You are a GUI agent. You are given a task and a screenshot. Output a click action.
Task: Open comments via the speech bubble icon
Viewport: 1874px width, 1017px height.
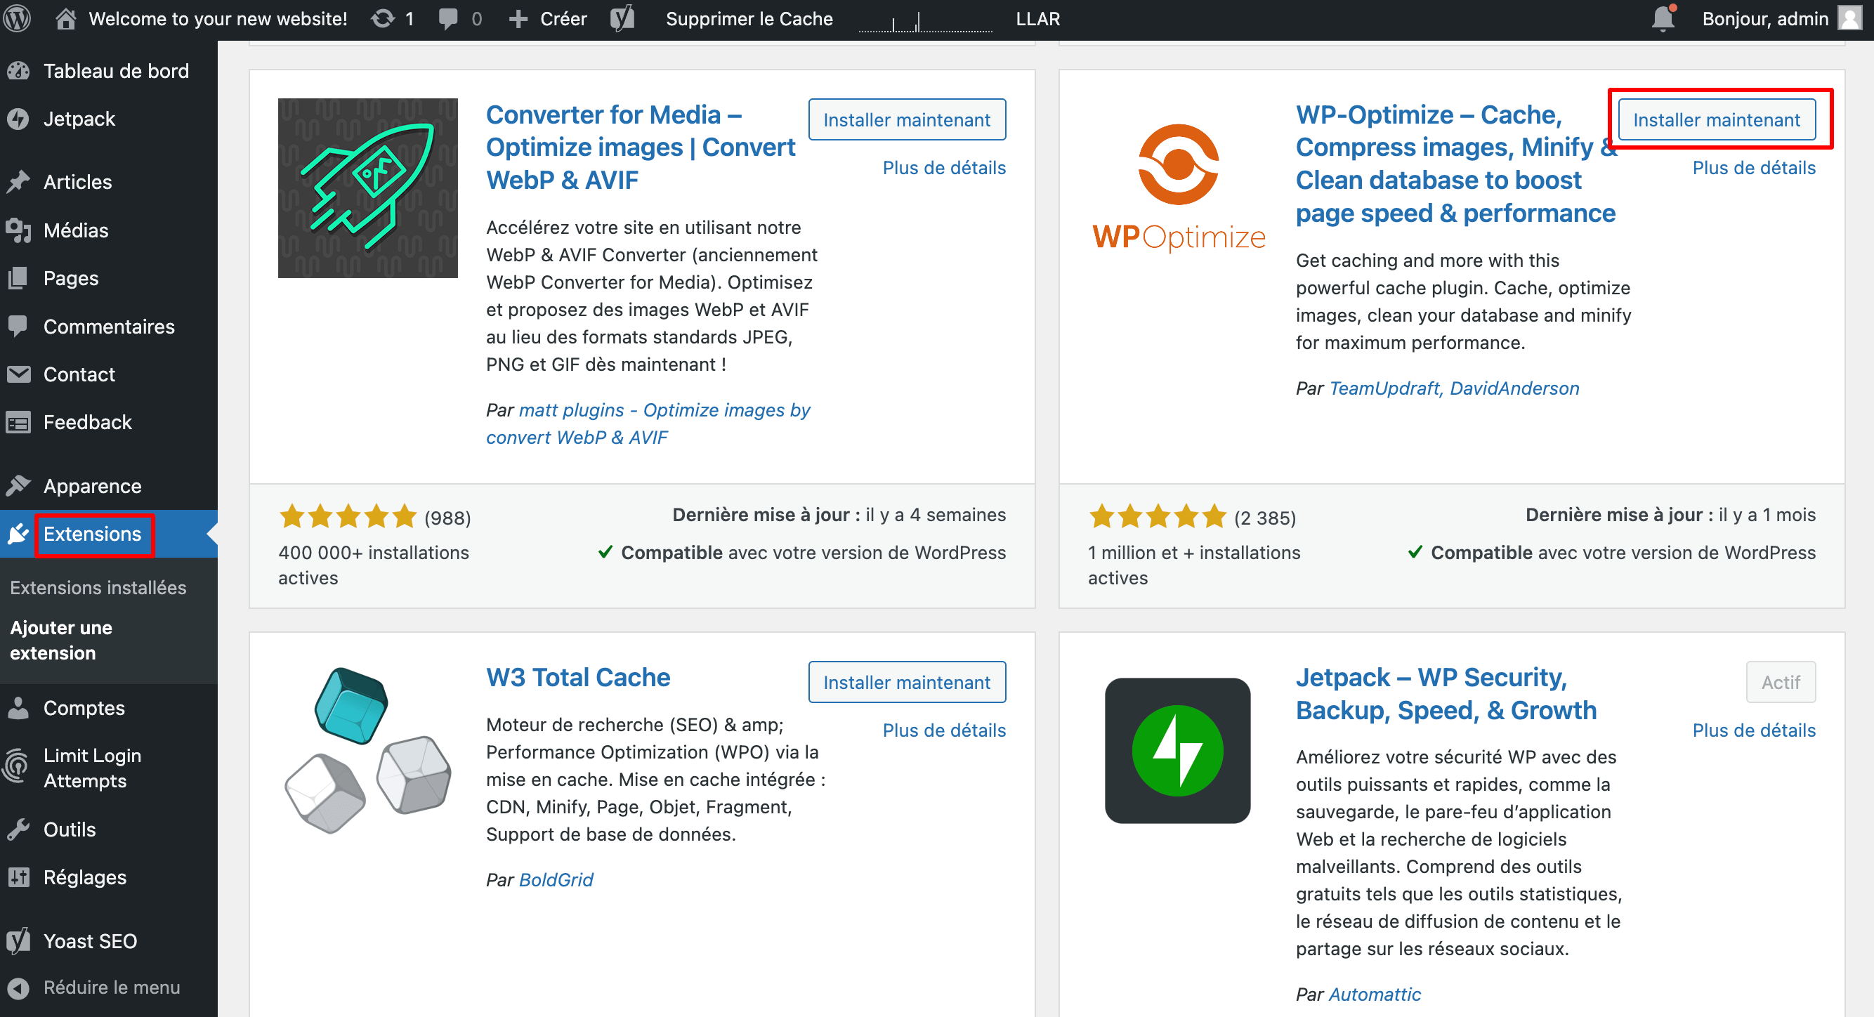[x=448, y=18]
